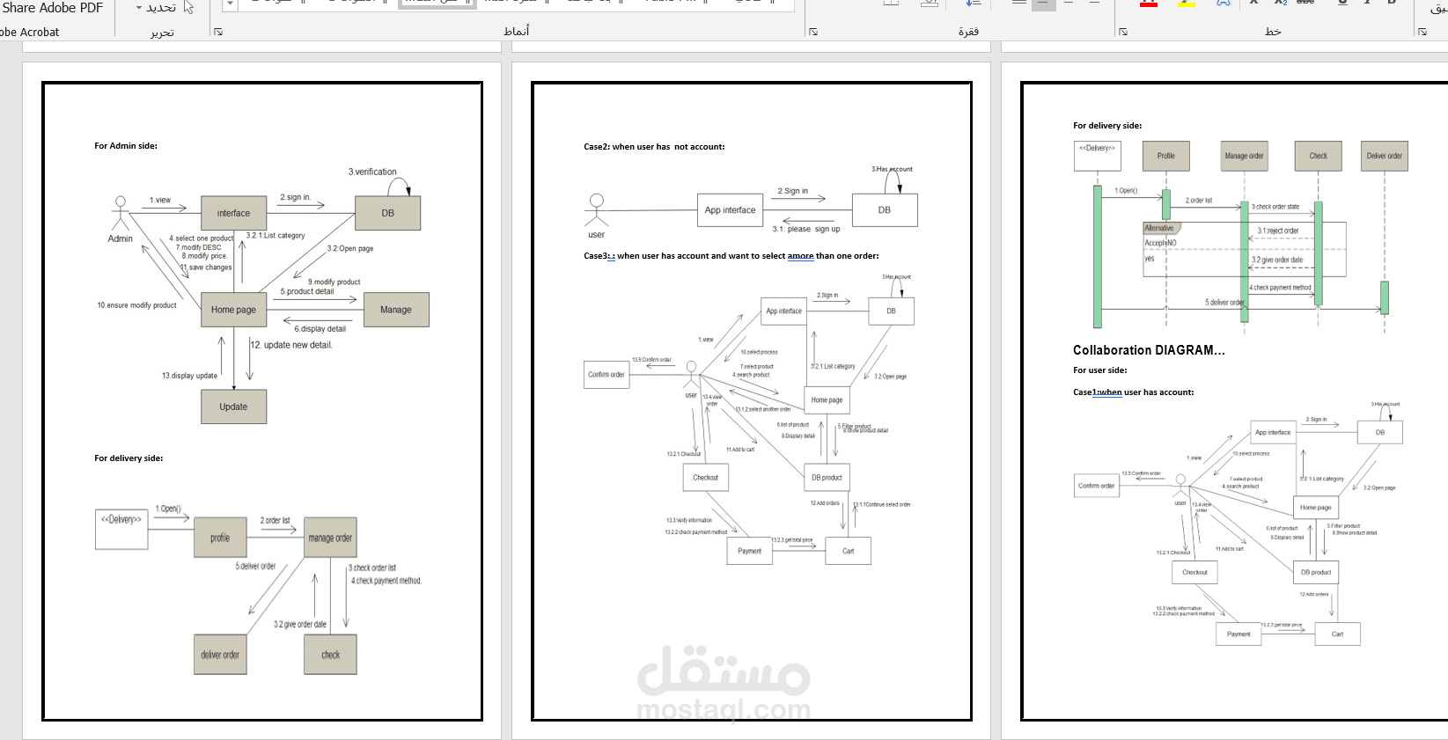Select the 'DB product' box on the middle page
This screenshot has width=1448, height=740.
click(827, 478)
